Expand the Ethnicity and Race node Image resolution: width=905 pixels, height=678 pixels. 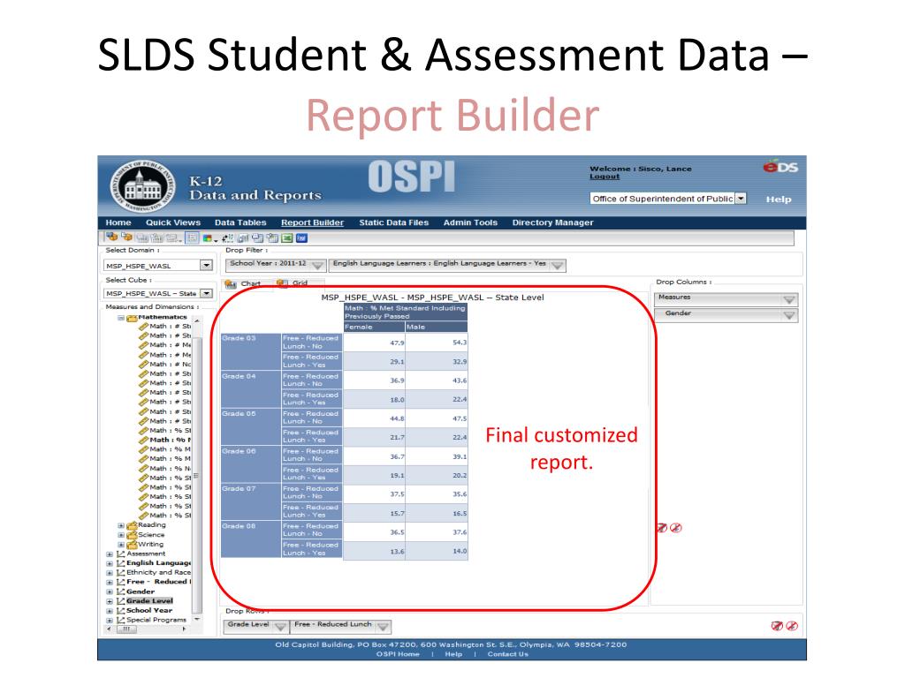point(110,573)
